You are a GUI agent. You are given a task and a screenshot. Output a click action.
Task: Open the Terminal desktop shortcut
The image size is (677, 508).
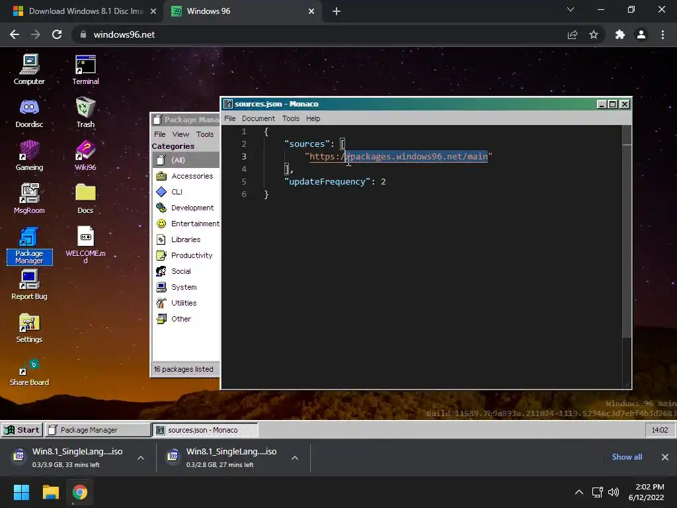85,69
